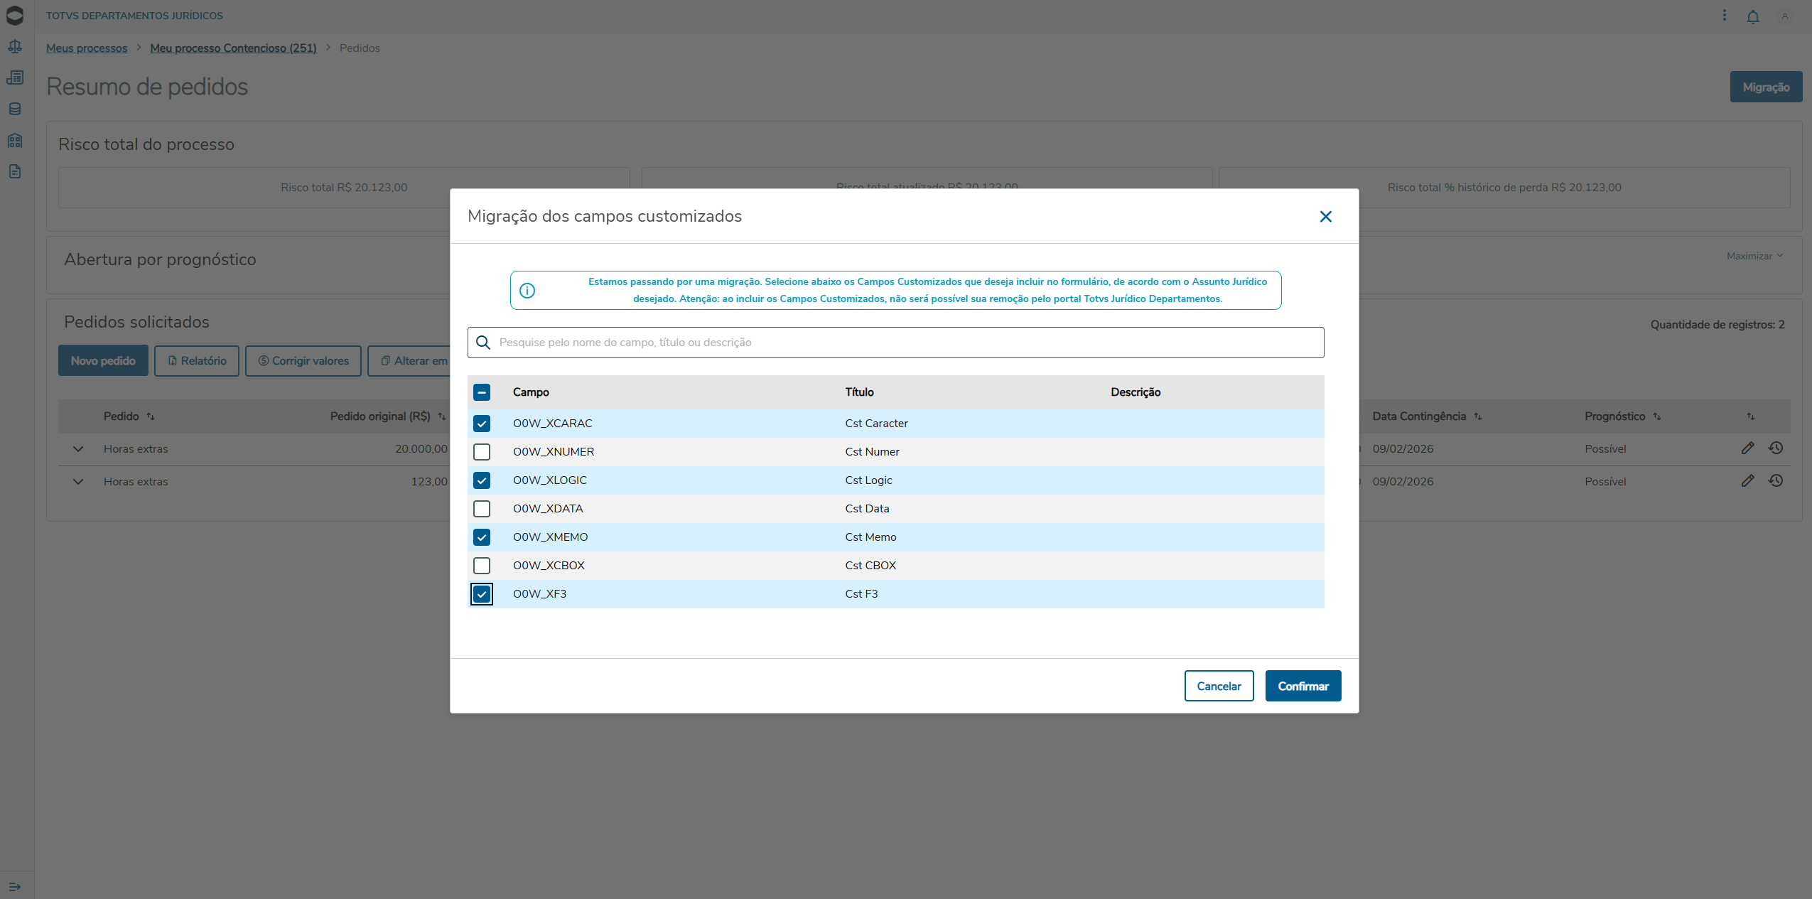Uncheck the O0W_XCARAC field checkbox

coord(482,424)
